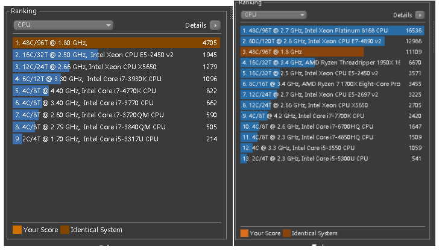Viewport: 445px width, 252px height.
Task: Click the Details label in the right panel
Action: (x=402, y=15)
